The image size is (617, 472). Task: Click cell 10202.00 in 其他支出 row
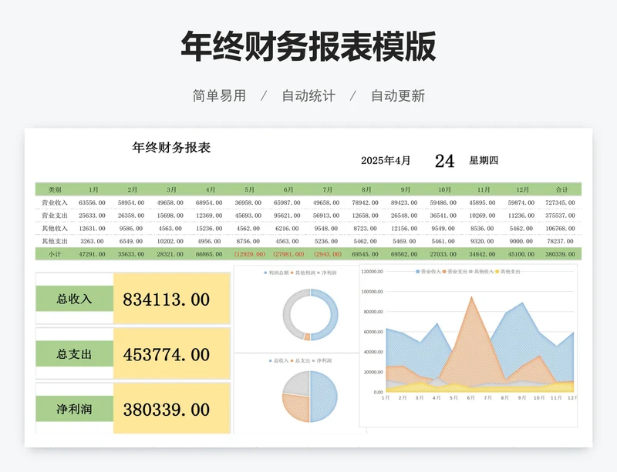point(170,241)
